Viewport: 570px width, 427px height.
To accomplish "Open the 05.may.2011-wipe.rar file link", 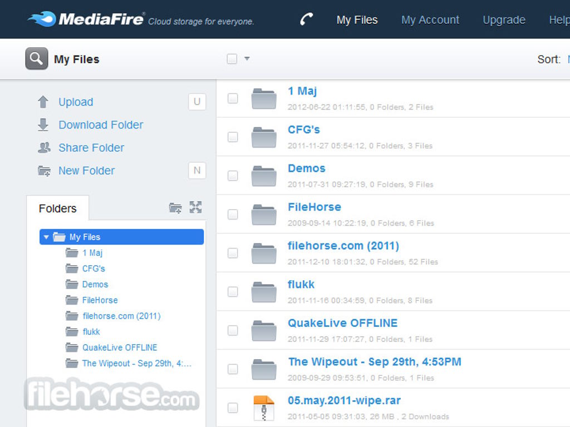I will (x=344, y=400).
